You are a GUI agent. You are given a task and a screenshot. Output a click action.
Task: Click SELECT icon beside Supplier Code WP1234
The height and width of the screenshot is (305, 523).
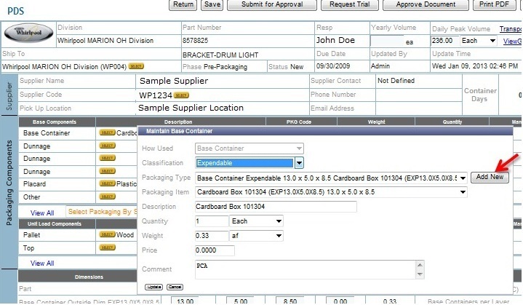point(181,95)
